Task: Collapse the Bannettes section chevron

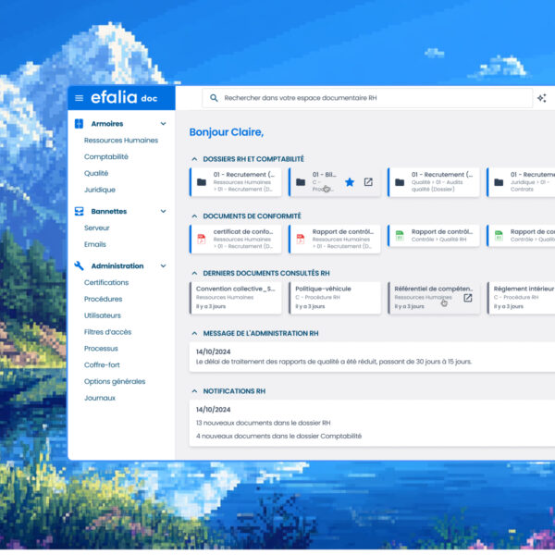Action: (163, 211)
